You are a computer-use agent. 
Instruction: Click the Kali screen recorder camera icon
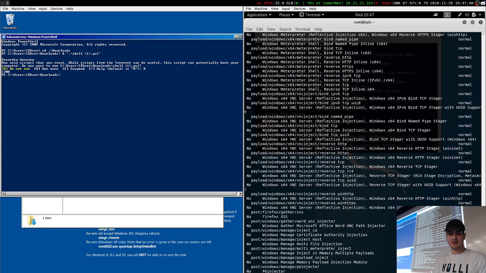tap(436, 15)
